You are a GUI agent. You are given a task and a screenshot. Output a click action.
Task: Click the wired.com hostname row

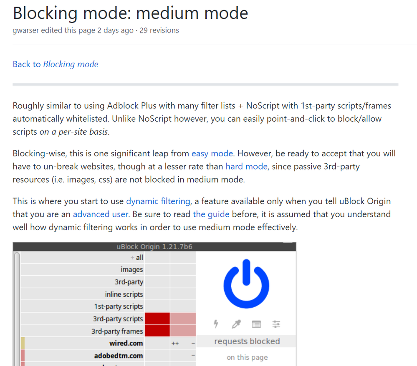[x=126, y=343]
